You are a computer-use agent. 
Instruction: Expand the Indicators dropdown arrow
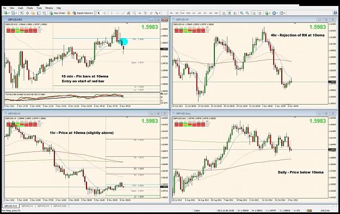[270, 13]
